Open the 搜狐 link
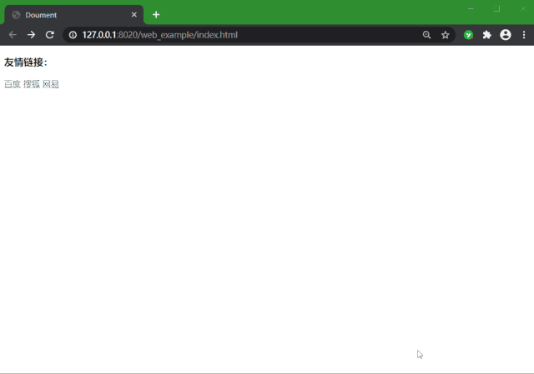Image resolution: width=534 pixels, height=374 pixels. [32, 84]
